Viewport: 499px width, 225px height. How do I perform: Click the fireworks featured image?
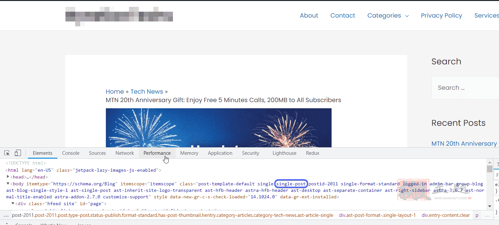[x=219, y=128]
